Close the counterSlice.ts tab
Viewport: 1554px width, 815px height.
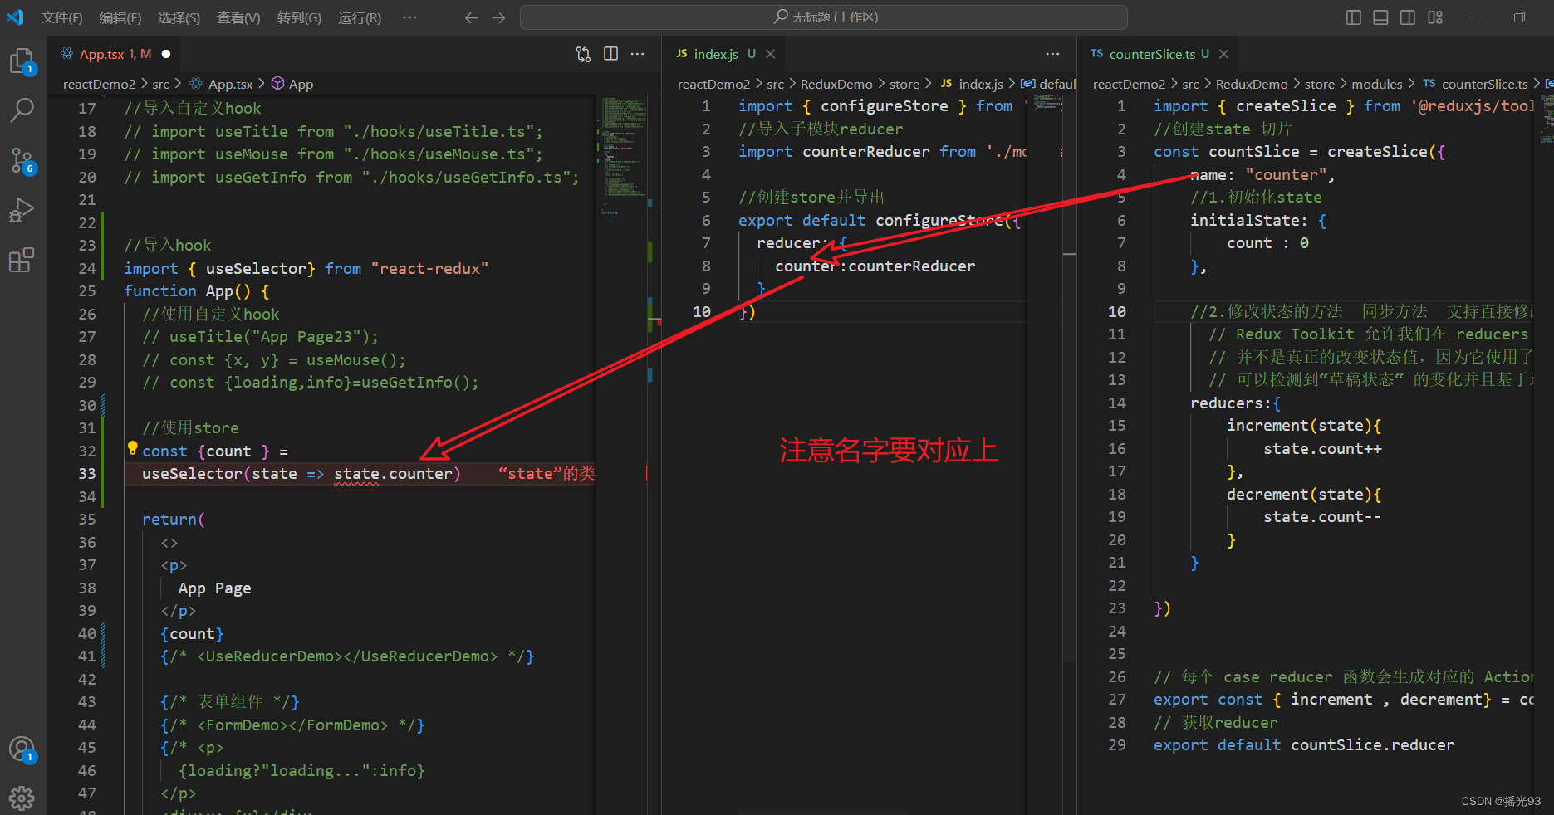tap(1223, 54)
